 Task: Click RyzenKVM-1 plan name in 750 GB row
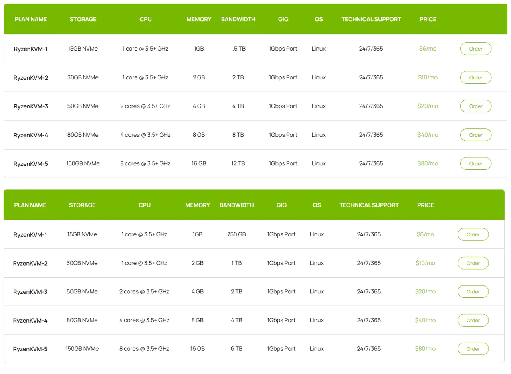coord(30,235)
